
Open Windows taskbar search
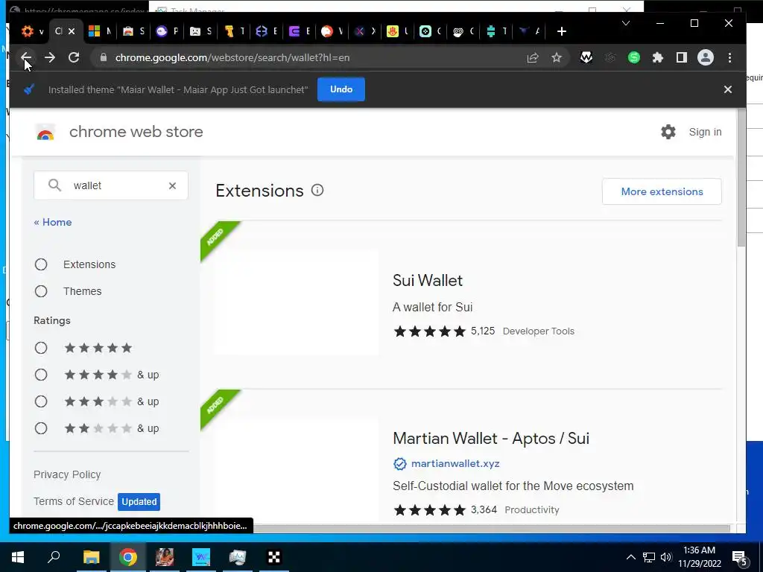pyautogui.click(x=54, y=557)
